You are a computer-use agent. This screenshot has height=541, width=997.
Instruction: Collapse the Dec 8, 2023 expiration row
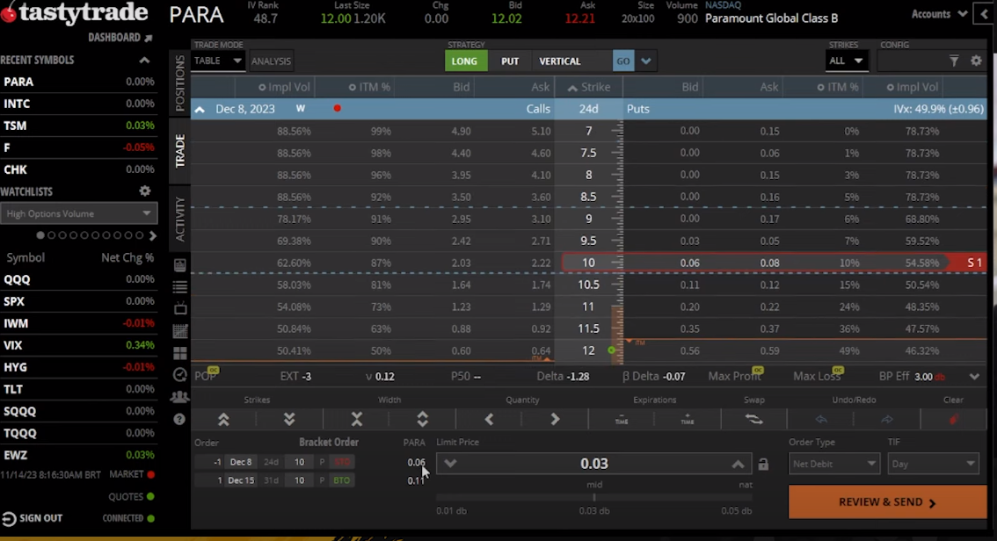(x=200, y=110)
